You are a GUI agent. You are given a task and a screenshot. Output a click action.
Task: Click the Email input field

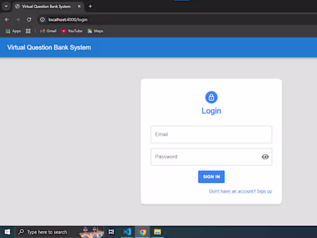211,135
